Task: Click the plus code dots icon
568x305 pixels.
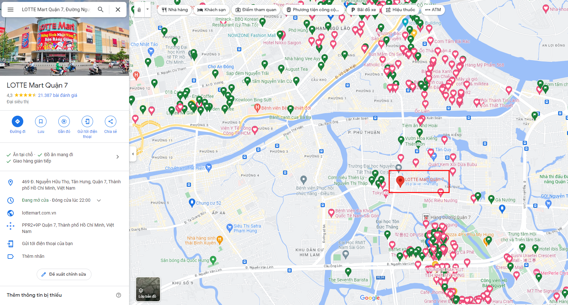Action: [x=11, y=226]
